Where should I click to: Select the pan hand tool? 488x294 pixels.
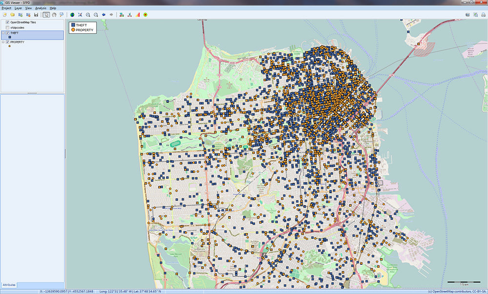54,15
